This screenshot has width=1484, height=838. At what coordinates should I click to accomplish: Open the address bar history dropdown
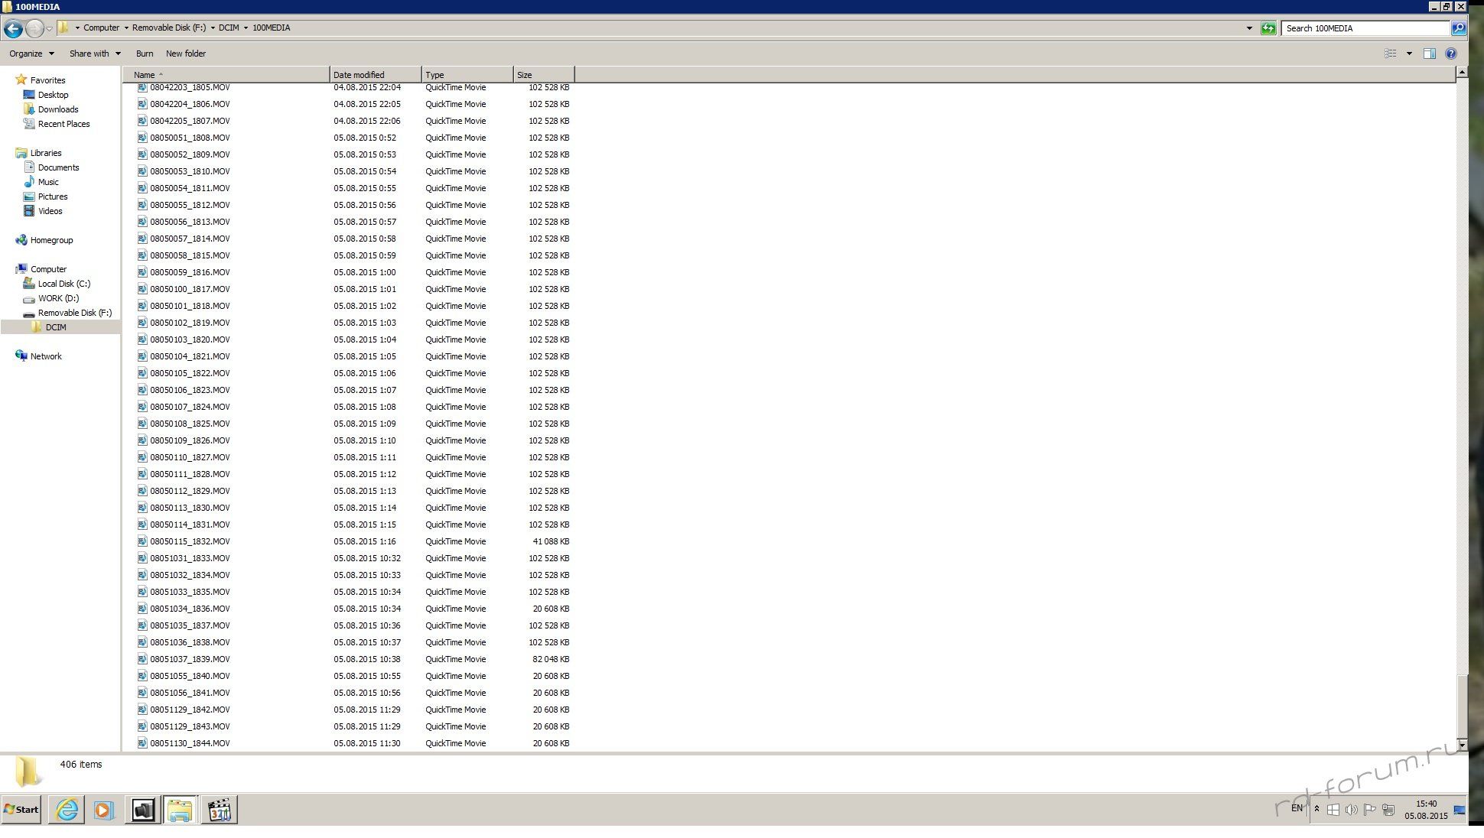(1249, 28)
